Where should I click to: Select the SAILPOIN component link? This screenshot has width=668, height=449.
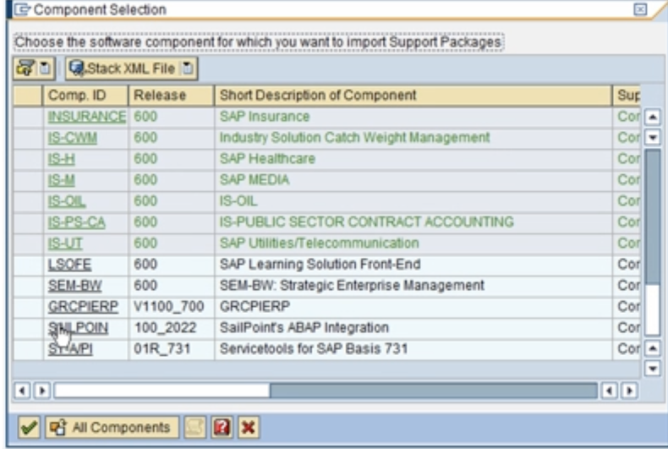click(78, 327)
